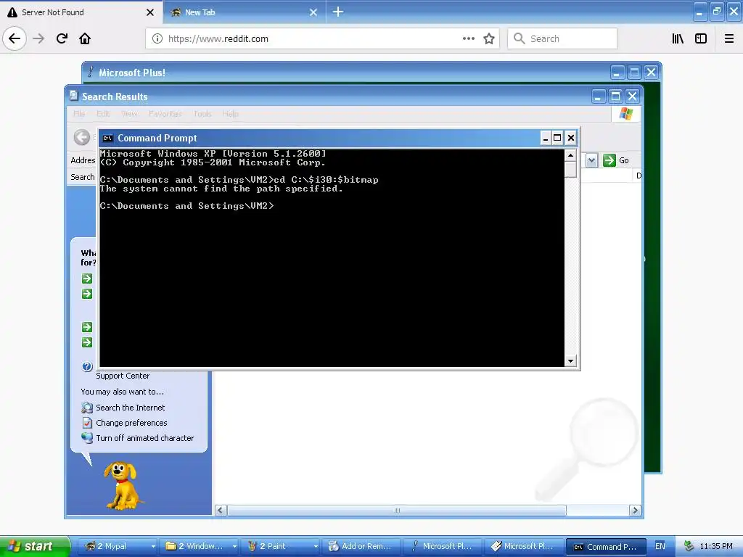
Task: Open page actions three-dot menu
Action: tap(468, 38)
